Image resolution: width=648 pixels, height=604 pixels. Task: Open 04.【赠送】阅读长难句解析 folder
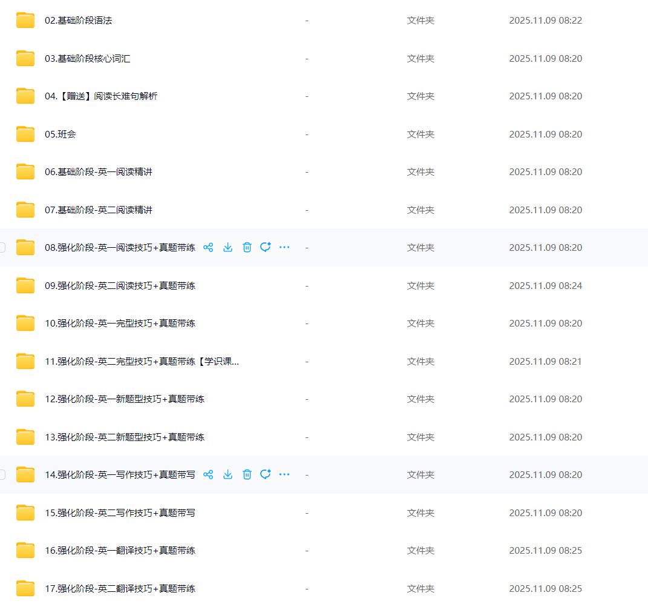(100, 96)
